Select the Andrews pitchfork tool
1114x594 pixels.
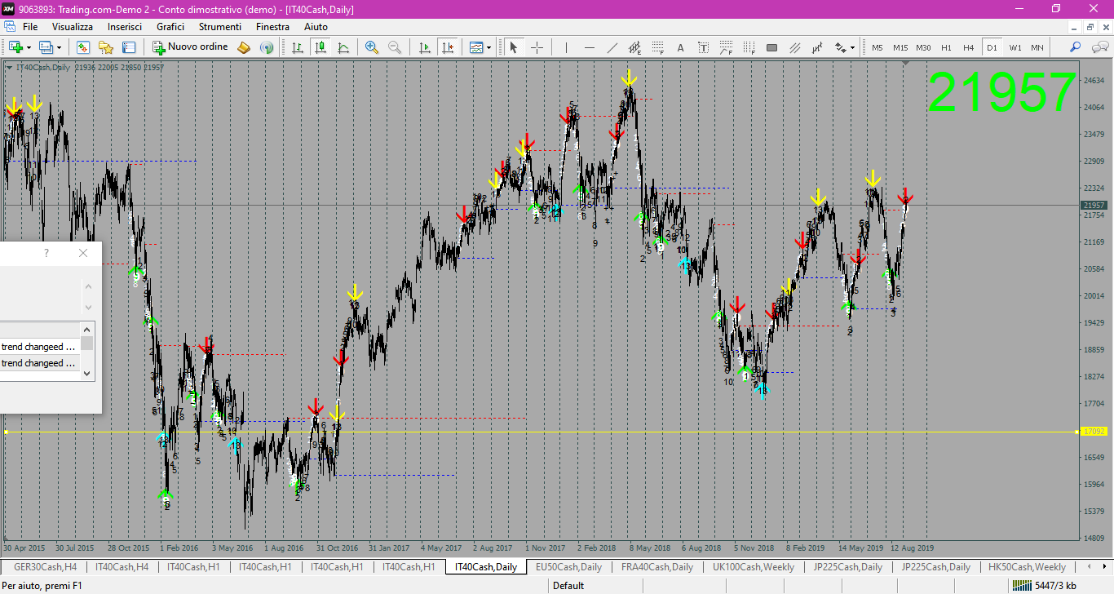pyautogui.click(x=817, y=47)
